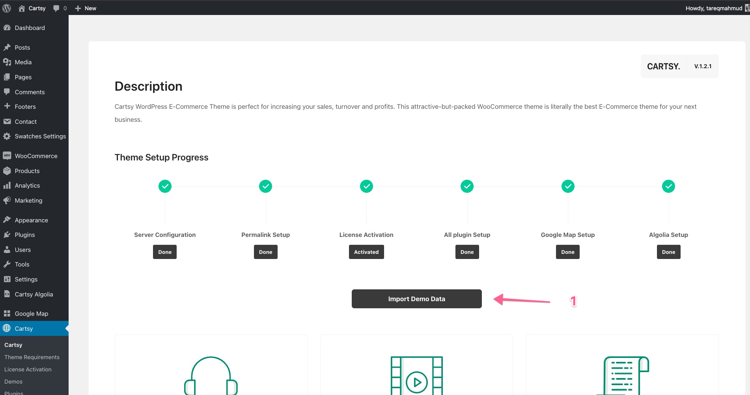Screen dimensions: 750x395
Task: Open the Demos submenu
Action: coord(13,382)
